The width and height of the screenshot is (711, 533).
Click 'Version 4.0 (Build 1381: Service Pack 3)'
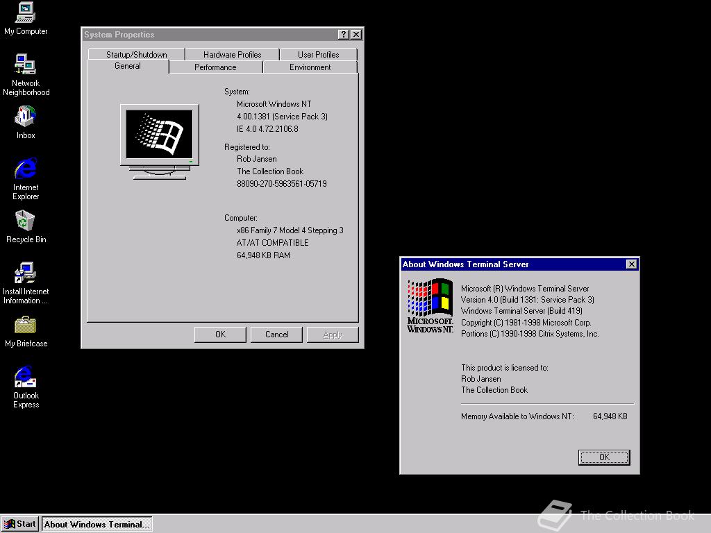click(x=528, y=300)
